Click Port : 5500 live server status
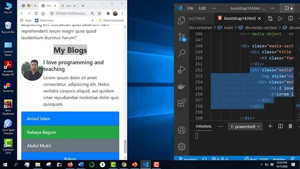Image resolution: width=300 pixels, height=169 pixels. (x=256, y=159)
